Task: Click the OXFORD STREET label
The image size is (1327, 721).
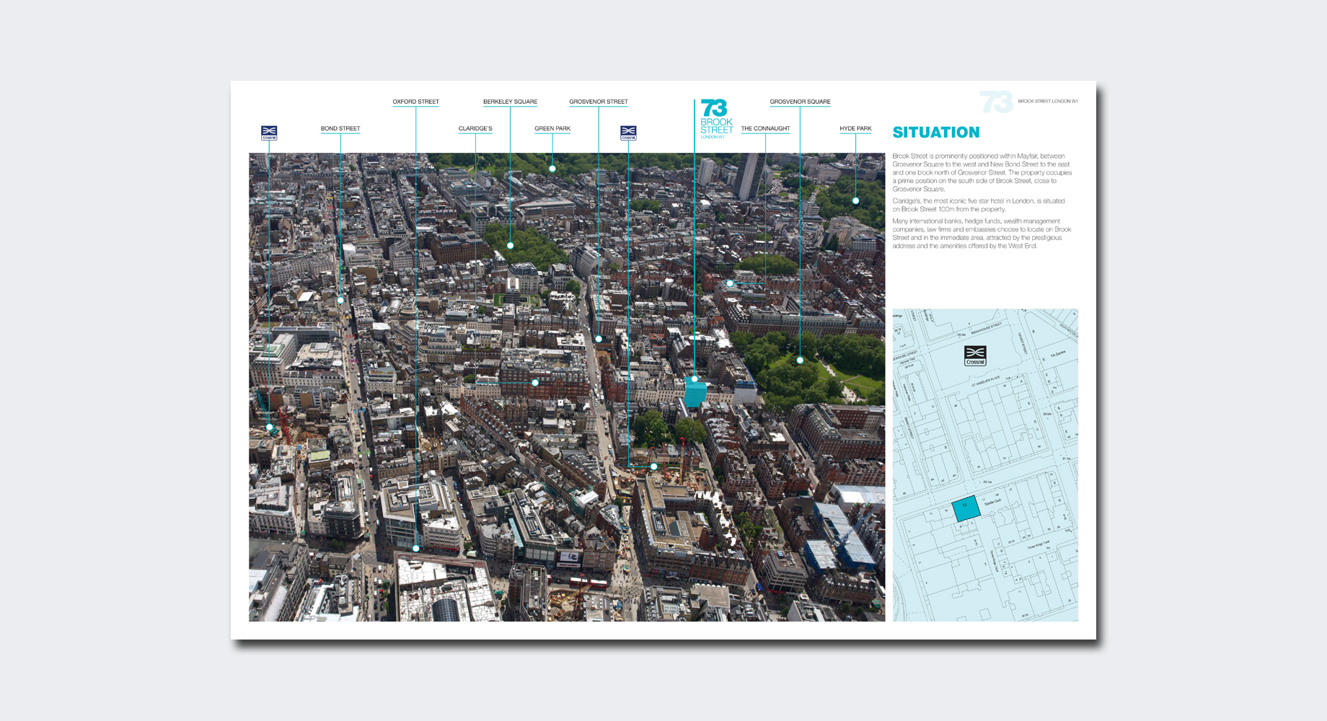Action: (x=415, y=102)
